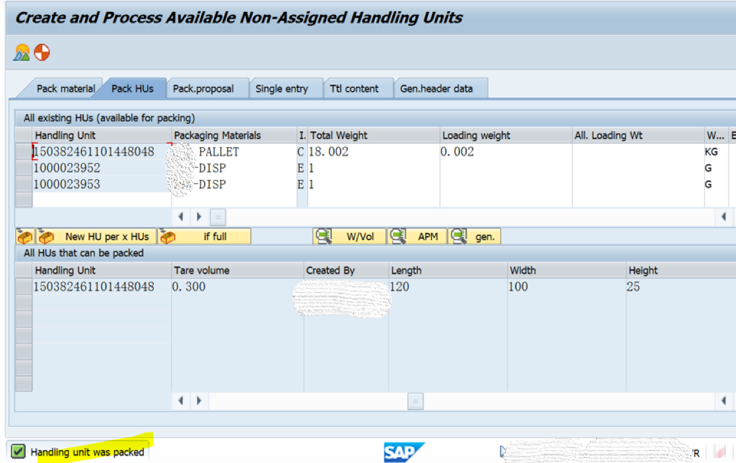Open APM detail button
This screenshot has width=736, height=463.
pyautogui.click(x=417, y=236)
